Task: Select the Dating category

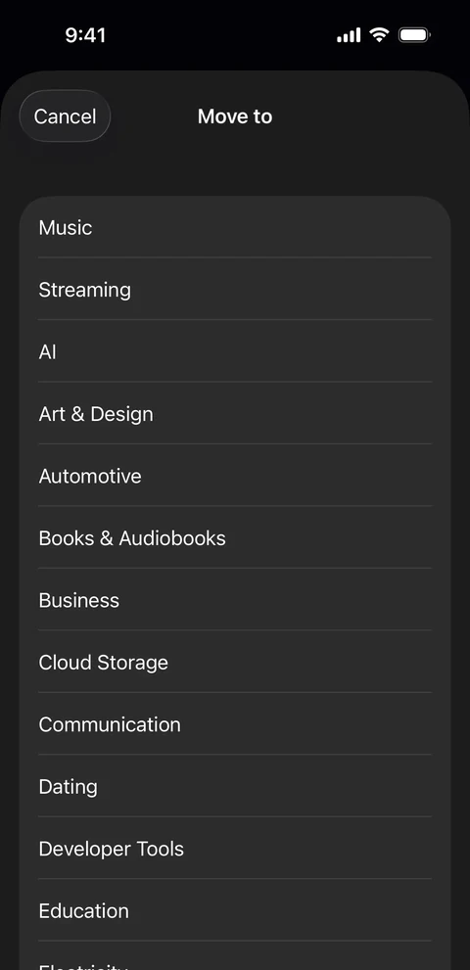Action: pyautogui.click(x=235, y=786)
